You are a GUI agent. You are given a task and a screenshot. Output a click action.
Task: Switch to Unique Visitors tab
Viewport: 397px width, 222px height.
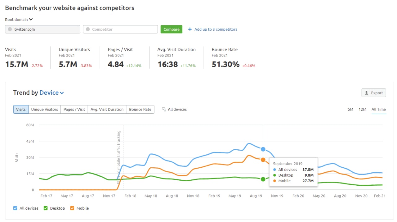(x=44, y=109)
